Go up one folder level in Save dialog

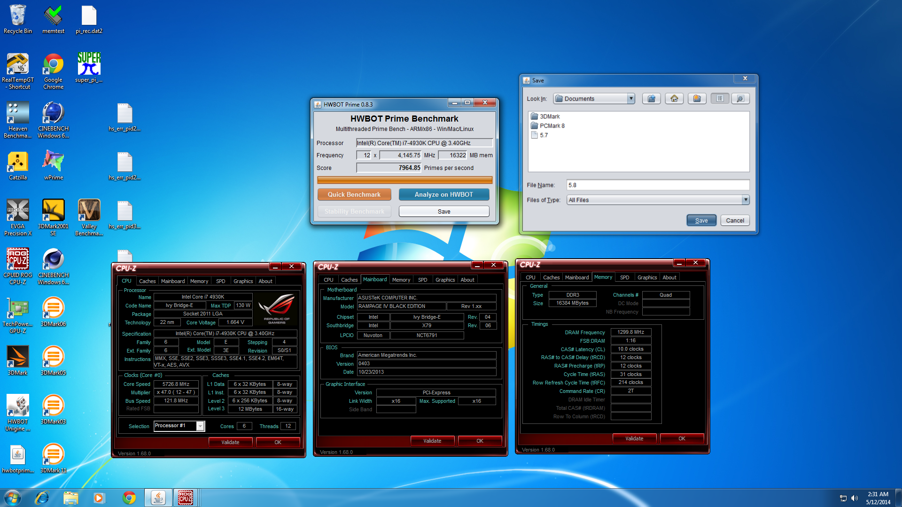click(x=651, y=99)
